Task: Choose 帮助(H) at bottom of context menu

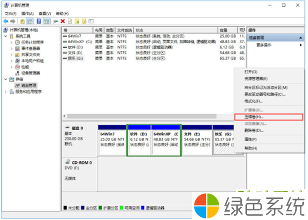Action: (x=268, y=148)
